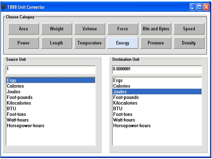The width and height of the screenshot is (212, 159).
Task: Select the Power category
Action: tap(24, 43)
